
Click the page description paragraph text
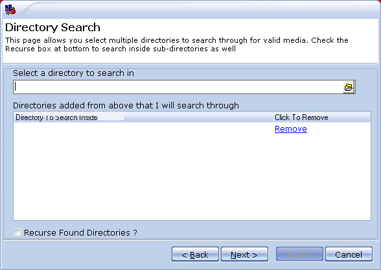coord(177,44)
